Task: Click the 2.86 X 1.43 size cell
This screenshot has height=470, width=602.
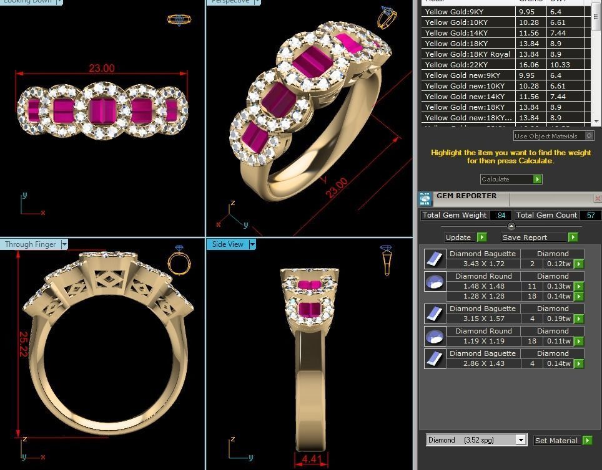Action: tap(484, 363)
